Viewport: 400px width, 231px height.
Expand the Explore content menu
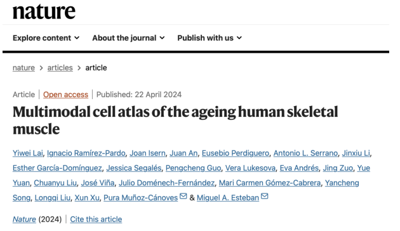46,38
